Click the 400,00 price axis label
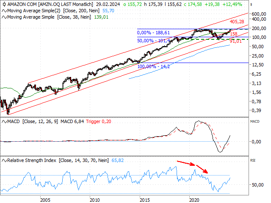The image size is (271, 203). point(259,19)
